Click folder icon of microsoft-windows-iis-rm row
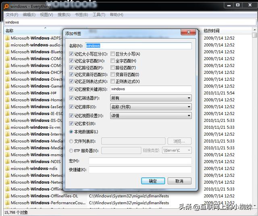 [x=7, y=127]
